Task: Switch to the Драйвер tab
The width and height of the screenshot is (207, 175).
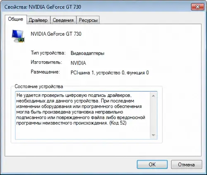Action: [x=38, y=20]
